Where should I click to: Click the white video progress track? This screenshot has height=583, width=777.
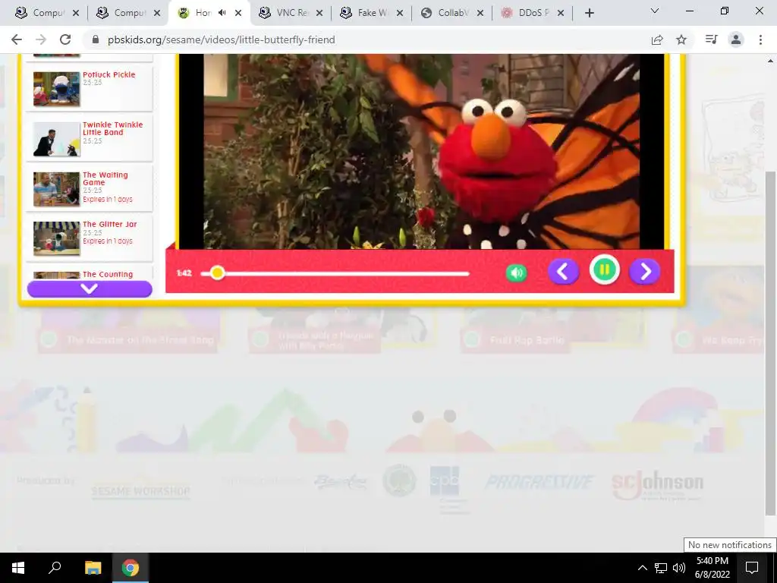tap(335, 273)
